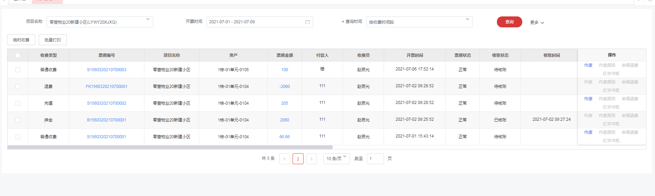The width and height of the screenshot is (655, 196).
Task: Click amount link 2060 in the 押金 row
Action: click(x=285, y=120)
